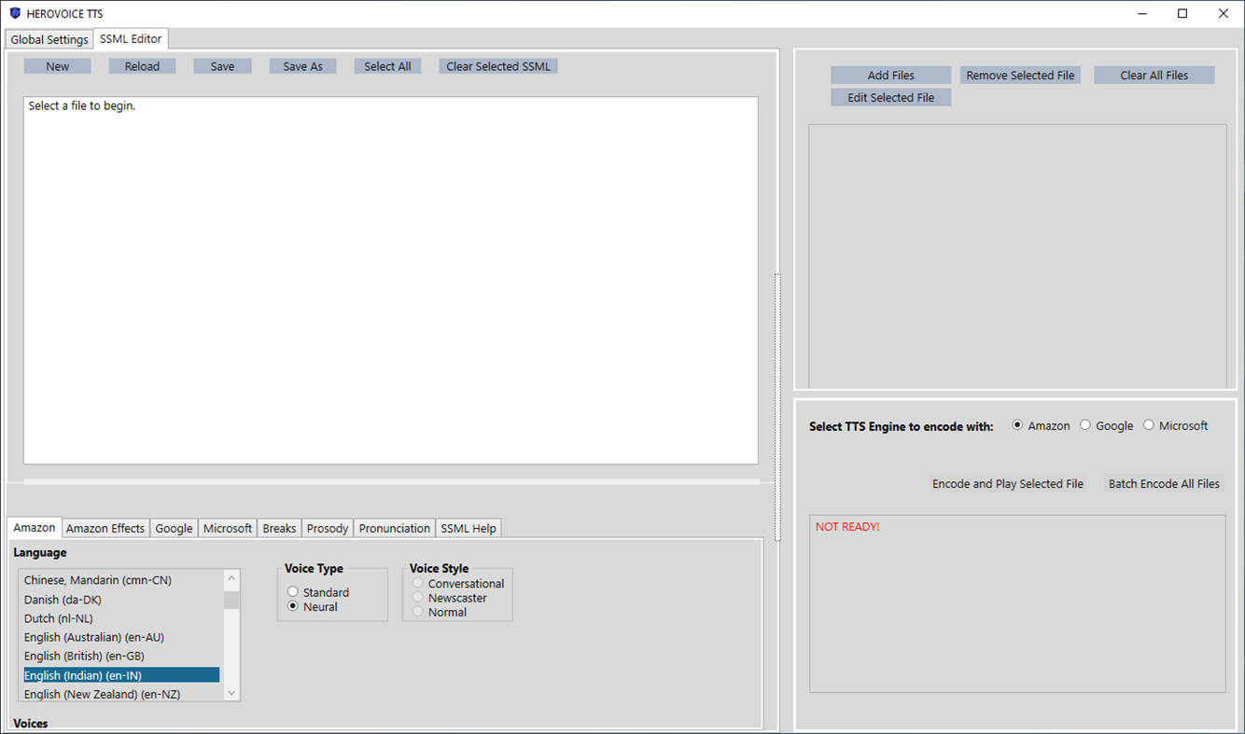Select Google as the TTS engine
This screenshot has width=1245, height=734.
[1085, 424]
